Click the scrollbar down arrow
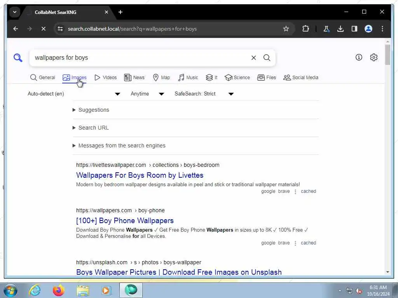The width and height of the screenshot is (398, 298). pyautogui.click(x=388, y=272)
